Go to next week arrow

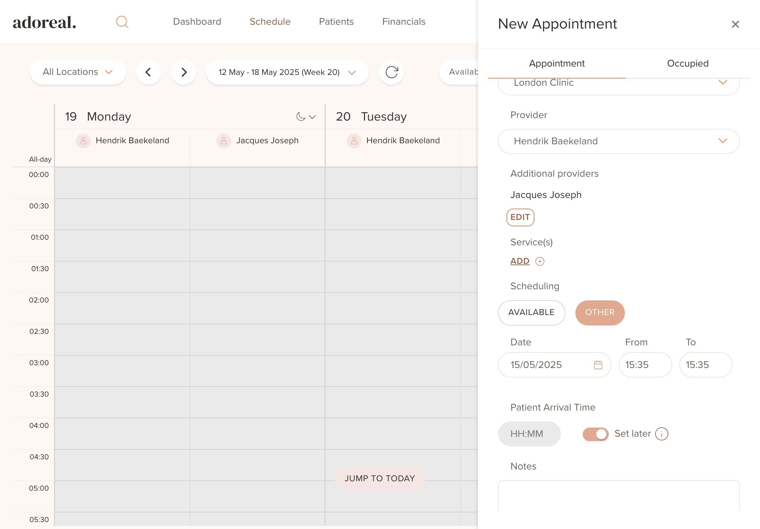click(184, 72)
